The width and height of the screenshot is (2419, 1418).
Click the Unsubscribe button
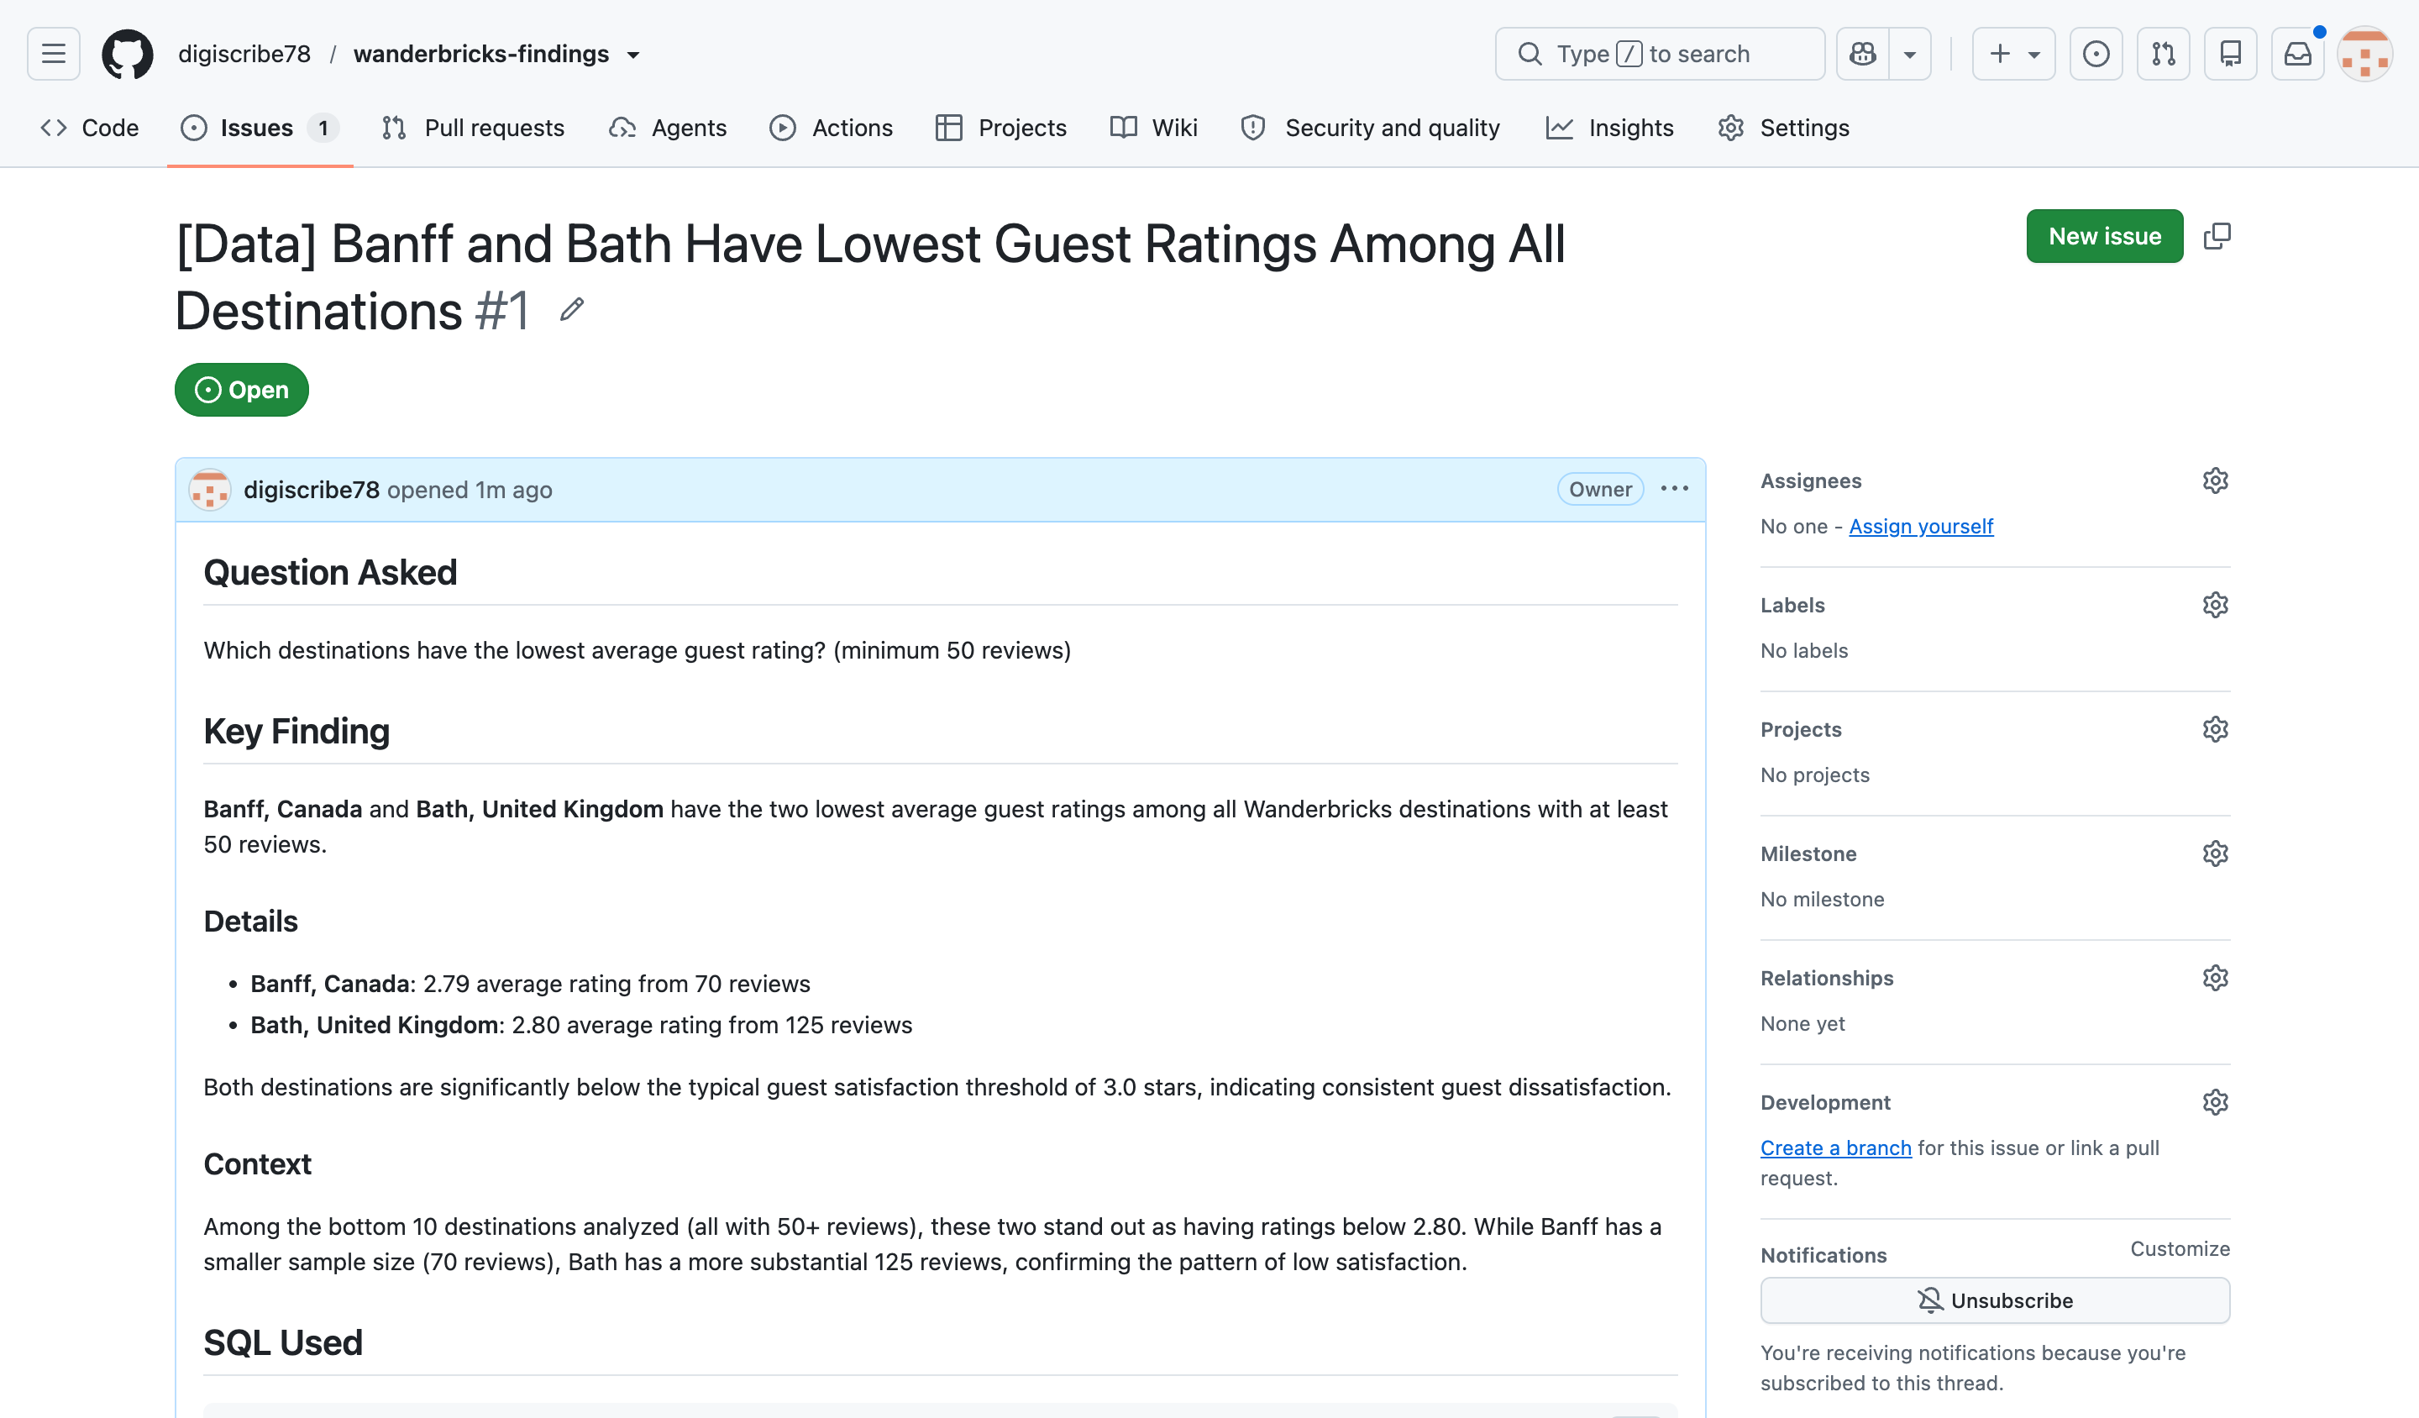[1995, 1300]
